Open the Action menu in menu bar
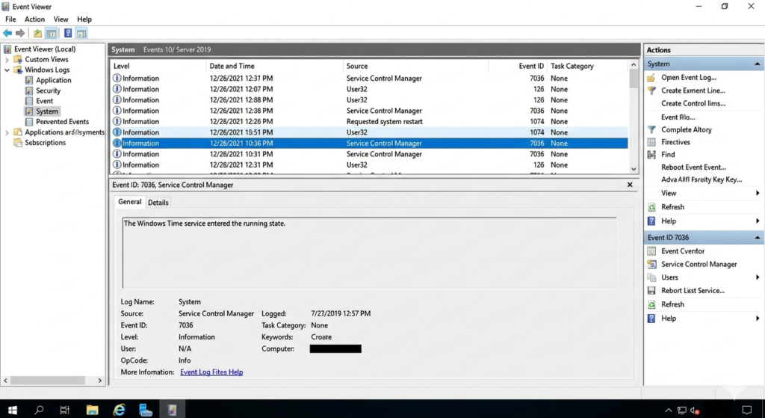The image size is (765, 418). point(34,19)
